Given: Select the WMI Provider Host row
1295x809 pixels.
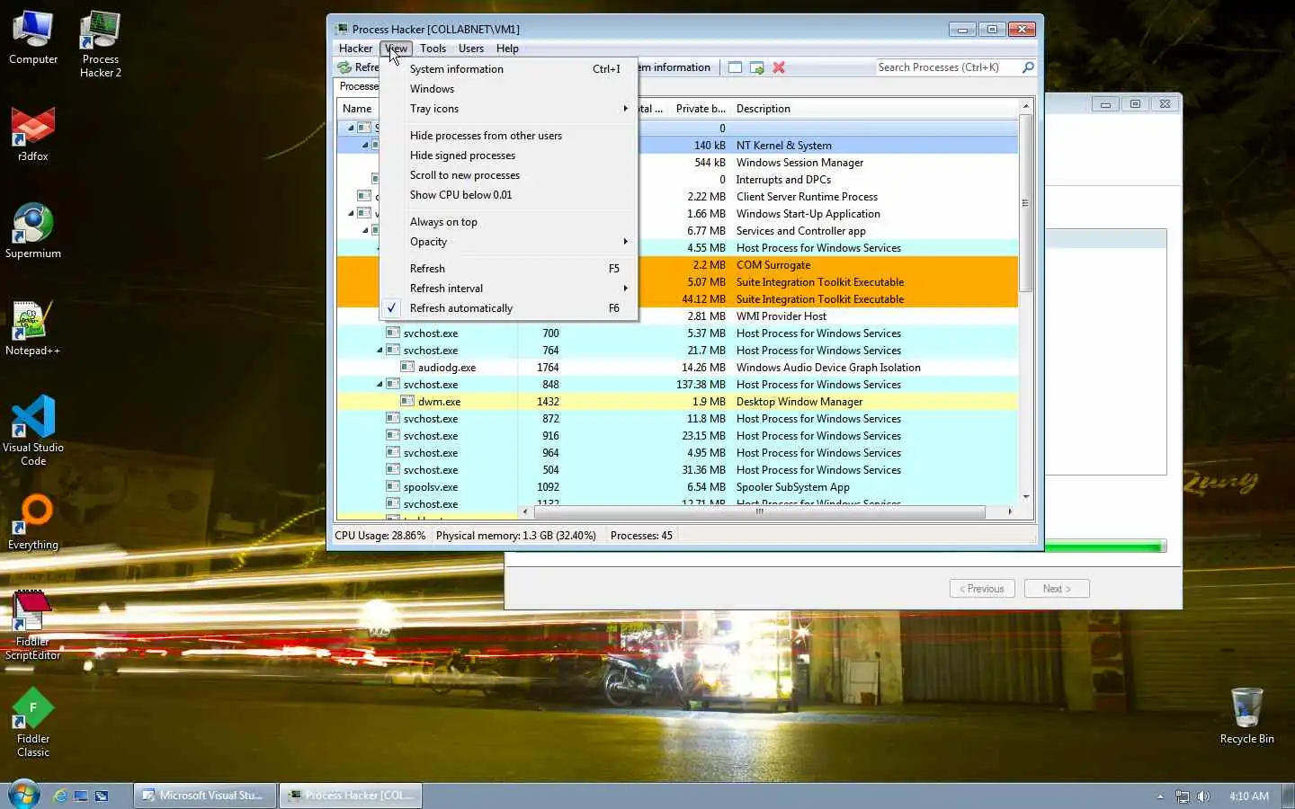Looking at the screenshot, I should (677, 316).
